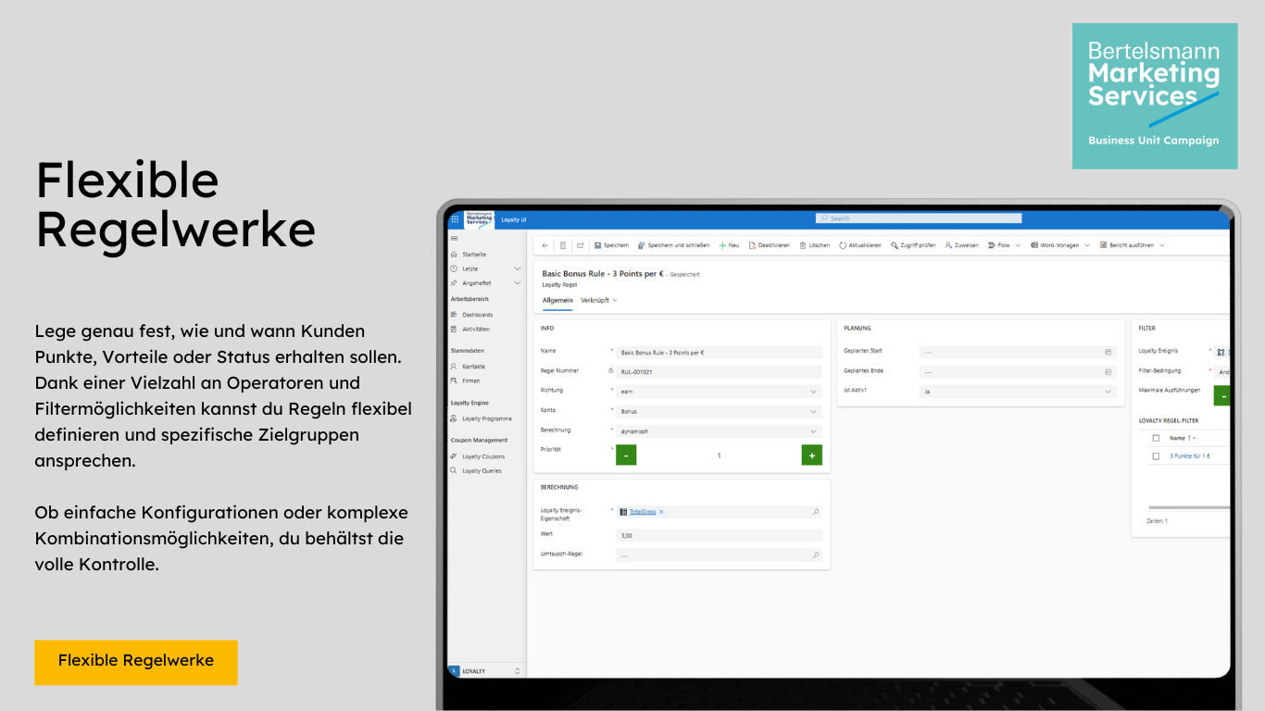This screenshot has width=1265, height=711.
Task: Expand the Flow menu chevron
Action: (1018, 245)
